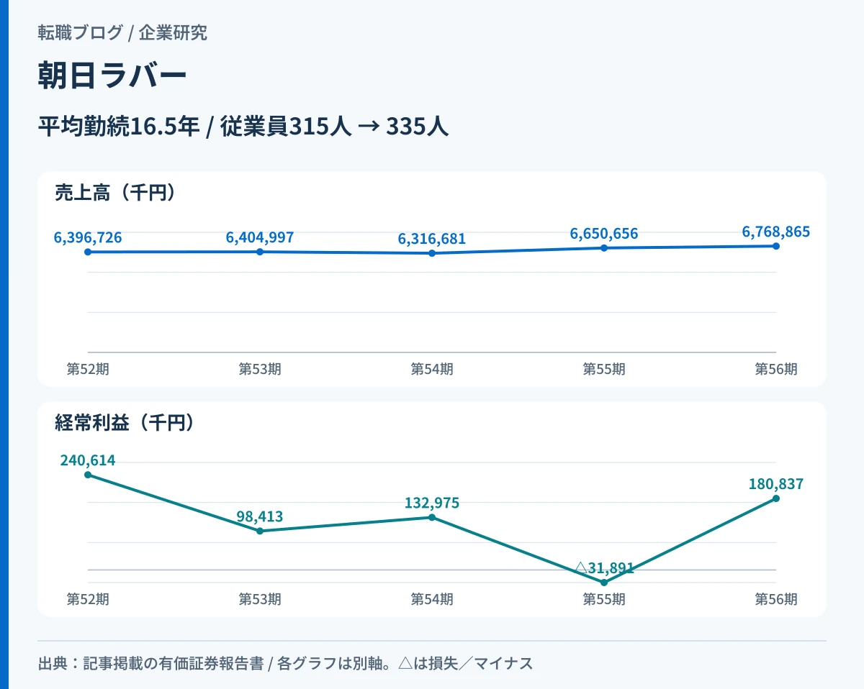Screen dimensions: 864x689
Task: Click the 第53期 data point on the profit chart
Action: pyautogui.click(x=260, y=531)
